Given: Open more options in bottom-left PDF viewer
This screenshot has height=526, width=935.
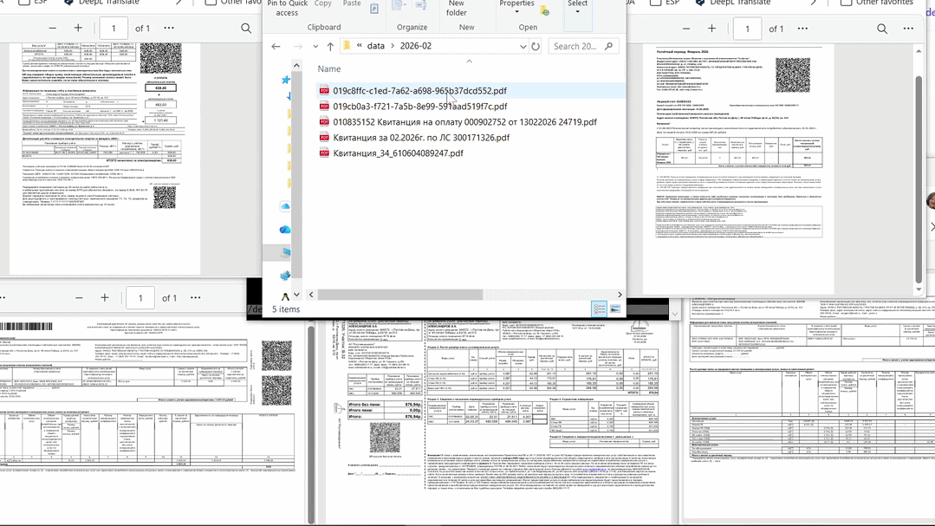Looking at the screenshot, I should [196, 297].
